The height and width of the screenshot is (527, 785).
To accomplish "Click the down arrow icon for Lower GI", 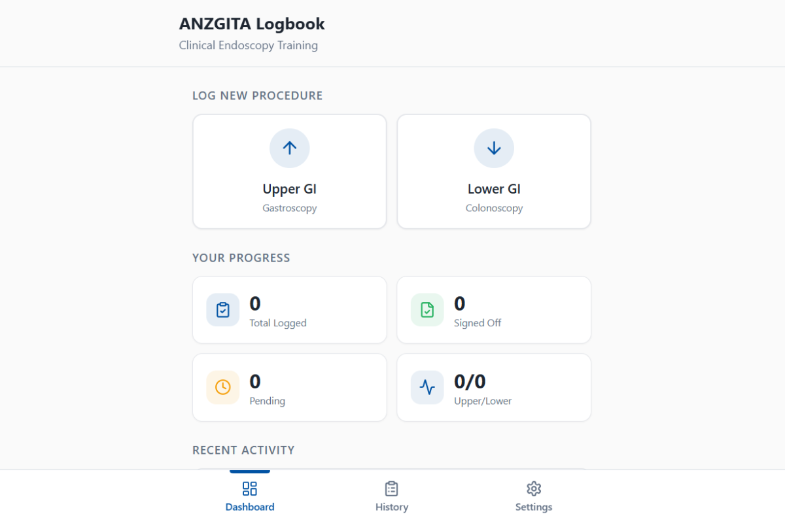I will (494, 148).
